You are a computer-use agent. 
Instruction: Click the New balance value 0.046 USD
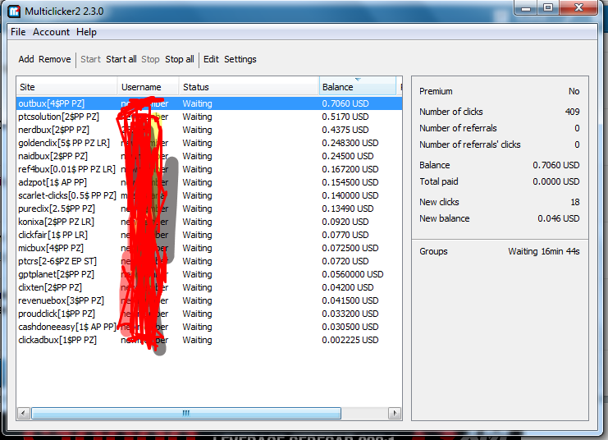tap(559, 218)
